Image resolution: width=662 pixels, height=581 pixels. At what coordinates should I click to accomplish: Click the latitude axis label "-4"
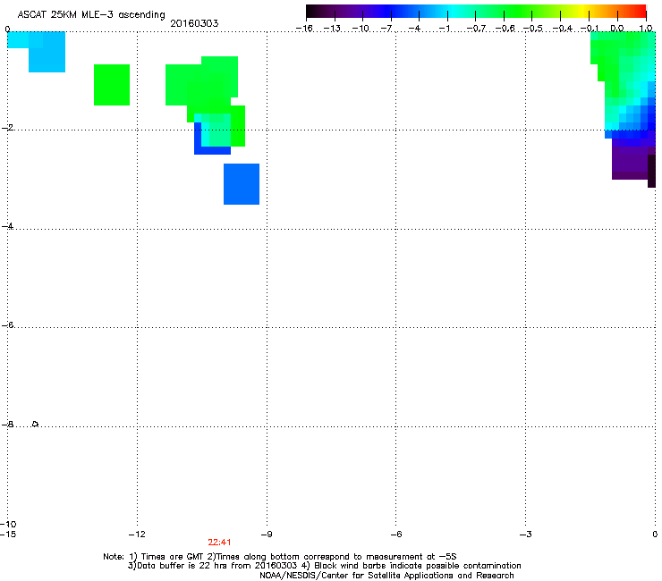[7, 226]
